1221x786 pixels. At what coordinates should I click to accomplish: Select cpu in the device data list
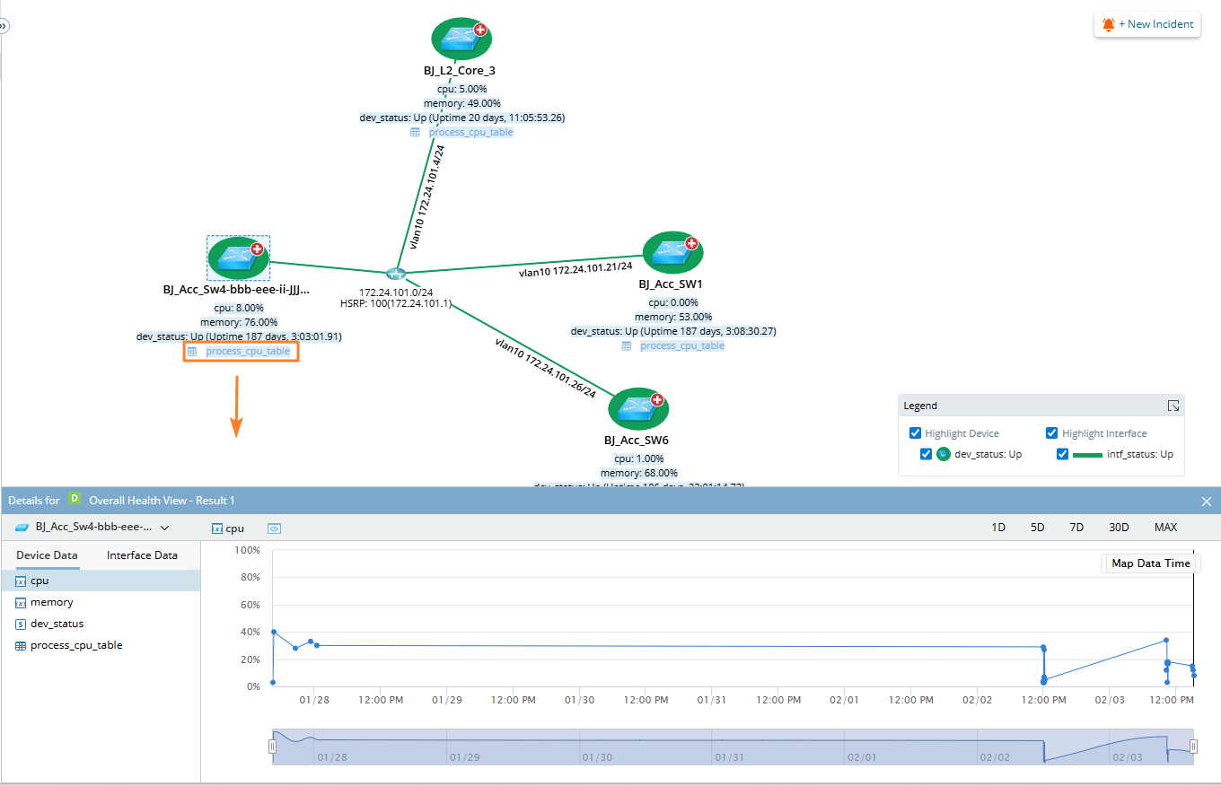100,581
